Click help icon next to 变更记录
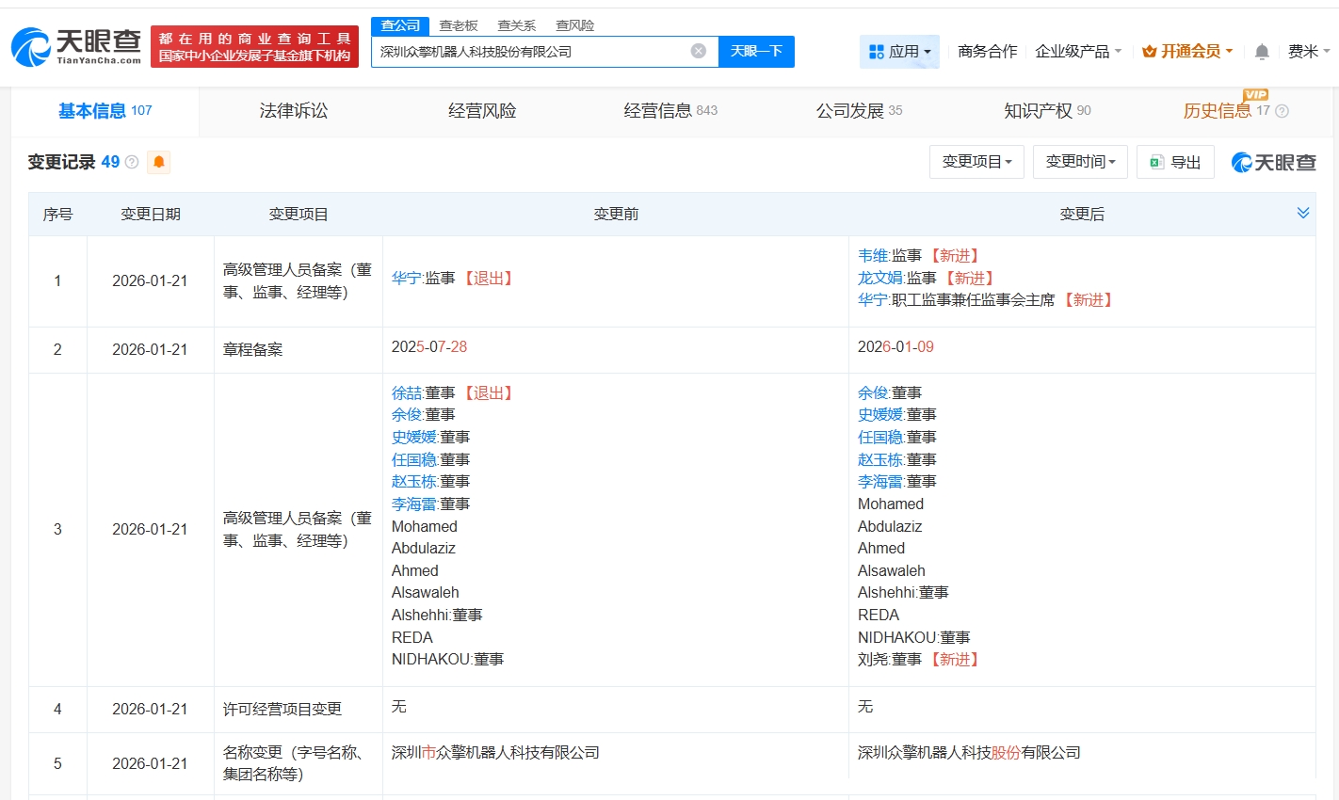The width and height of the screenshot is (1339, 800). coord(132,162)
